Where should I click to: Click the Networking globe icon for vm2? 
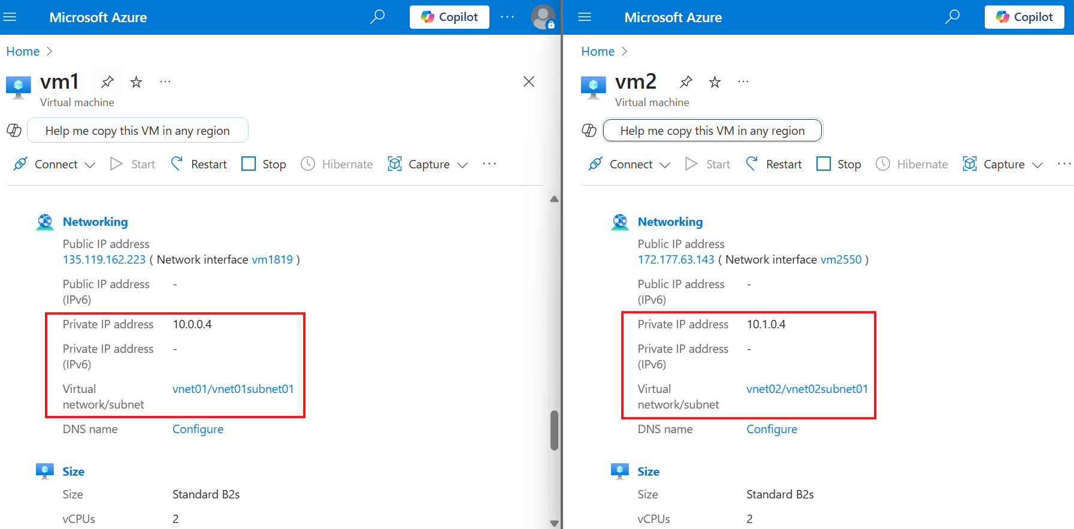point(620,222)
